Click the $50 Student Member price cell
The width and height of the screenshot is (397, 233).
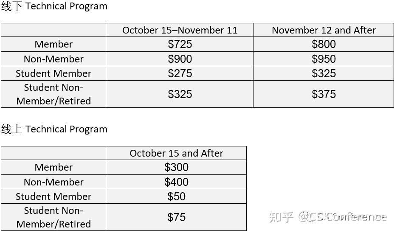click(x=176, y=197)
